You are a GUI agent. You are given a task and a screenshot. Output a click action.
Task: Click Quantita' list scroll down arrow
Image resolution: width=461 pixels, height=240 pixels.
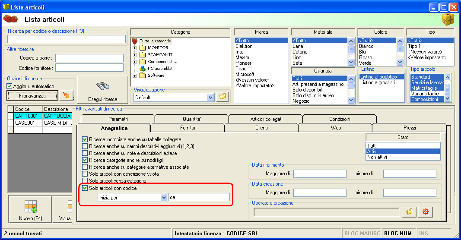click(x=351, y=100)
